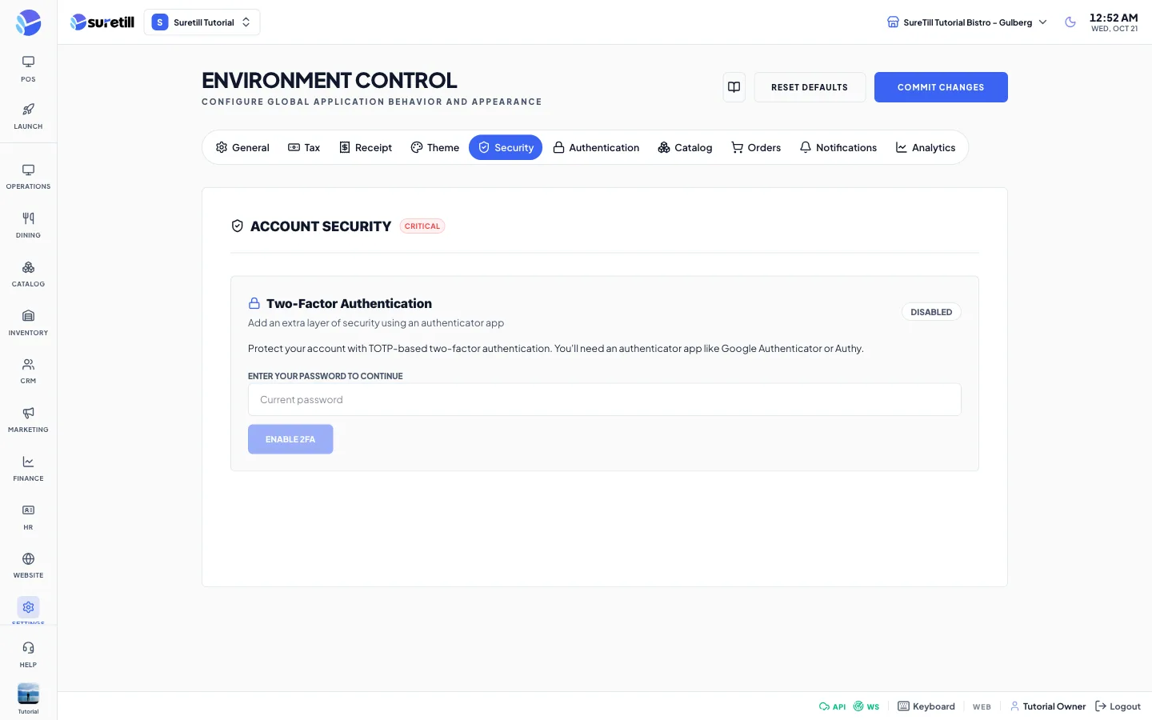The height and width of the screenshot is (720, 1152).
Task: Switch to the Receipt tab
Action: 366,147
